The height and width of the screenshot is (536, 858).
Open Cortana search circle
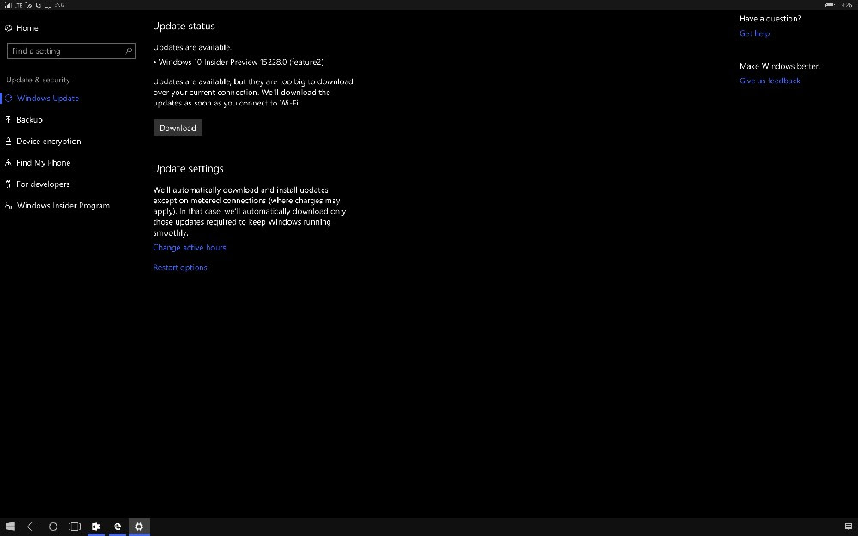tap(53, 527)
